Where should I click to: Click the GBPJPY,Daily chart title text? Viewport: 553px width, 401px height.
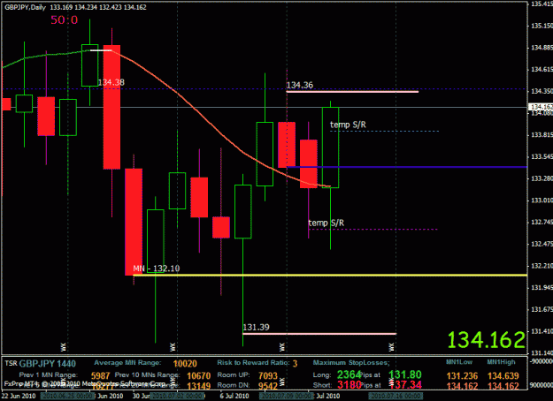coord(25,7)
